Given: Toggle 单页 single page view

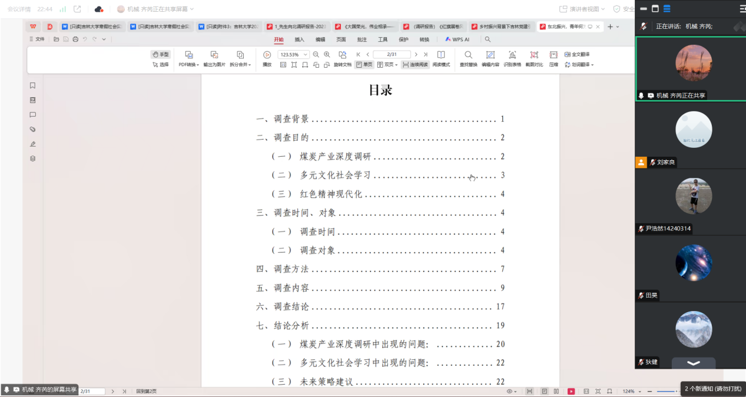Looking at the screenshot, I should [364, 65].
